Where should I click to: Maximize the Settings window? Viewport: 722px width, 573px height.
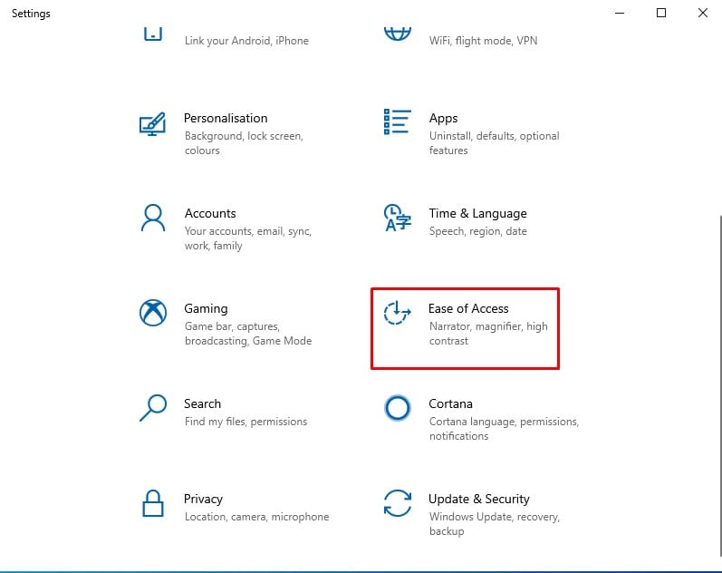[x=661, y=13]
